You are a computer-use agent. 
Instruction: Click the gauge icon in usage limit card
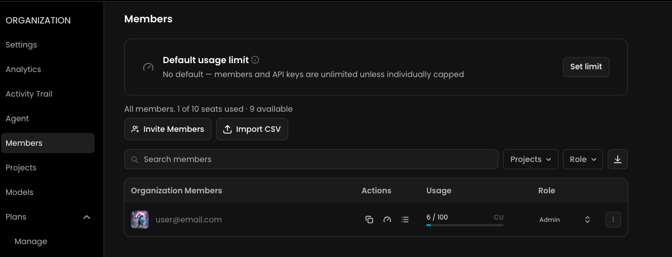pos(148,67)
